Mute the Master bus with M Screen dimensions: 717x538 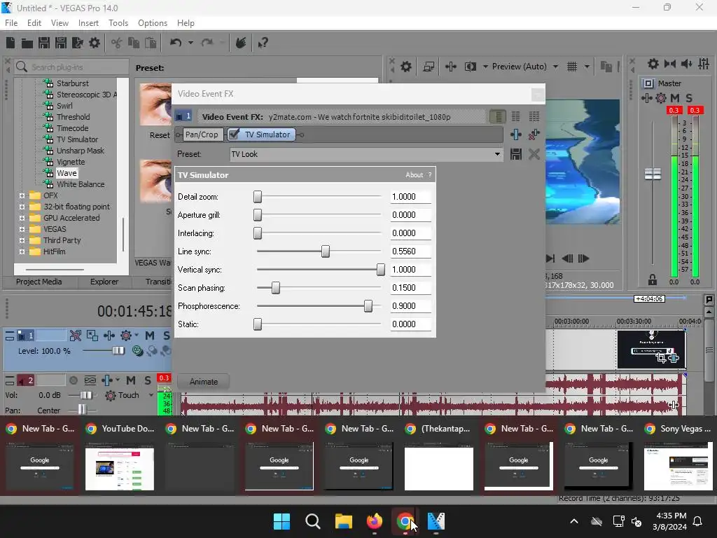tap(675, 98)
